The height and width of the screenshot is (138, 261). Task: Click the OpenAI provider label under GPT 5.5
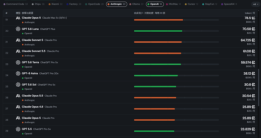pos(28,133)
